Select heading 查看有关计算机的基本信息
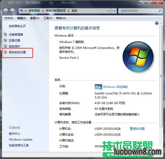Image resolution: width=165 pixels, height=159 pixels. pyautogui.click(x=77, y=28)
